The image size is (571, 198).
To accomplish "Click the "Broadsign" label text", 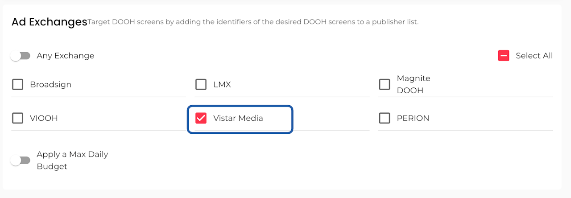I will click(50, 84).
